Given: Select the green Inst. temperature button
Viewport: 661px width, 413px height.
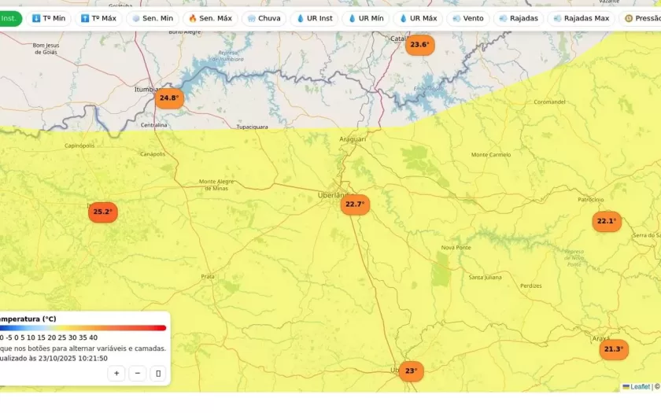Looking at the screenshot, I should pyautogui.click(x=9, y=18).
